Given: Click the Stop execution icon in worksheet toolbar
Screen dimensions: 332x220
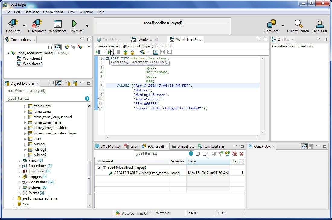Looking at the screenshot, I should pos(119,52).
